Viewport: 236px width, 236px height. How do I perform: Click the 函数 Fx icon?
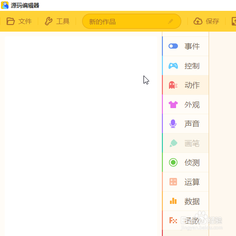pos(173,220)
